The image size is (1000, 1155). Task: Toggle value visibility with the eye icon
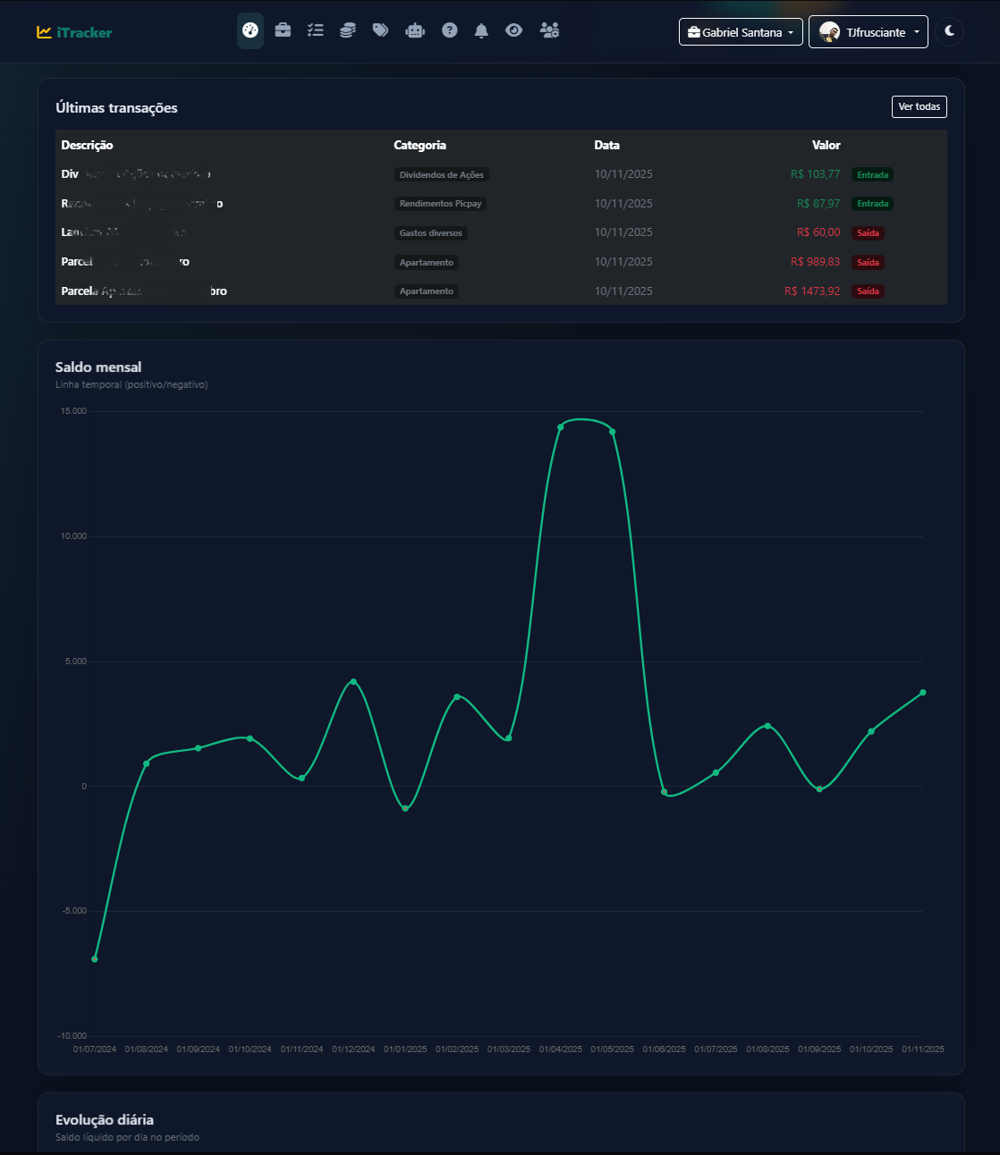tap(513, 31)
